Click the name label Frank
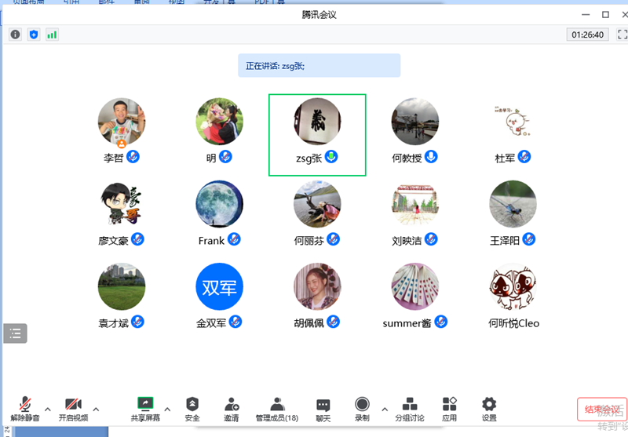This screenshot has width=628, height=437. tap(211, 241)
